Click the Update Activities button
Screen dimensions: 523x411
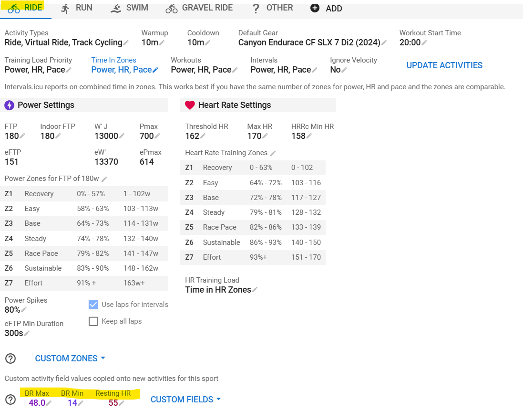(444, 65)
